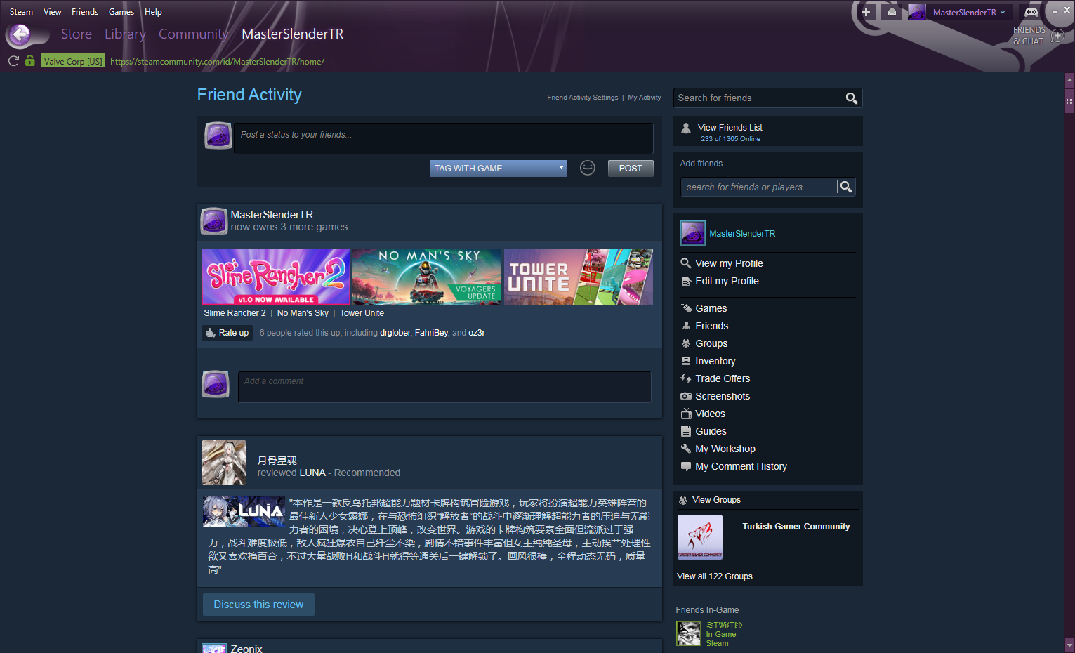Click the Screenshots camera icon

coord(686,396)
